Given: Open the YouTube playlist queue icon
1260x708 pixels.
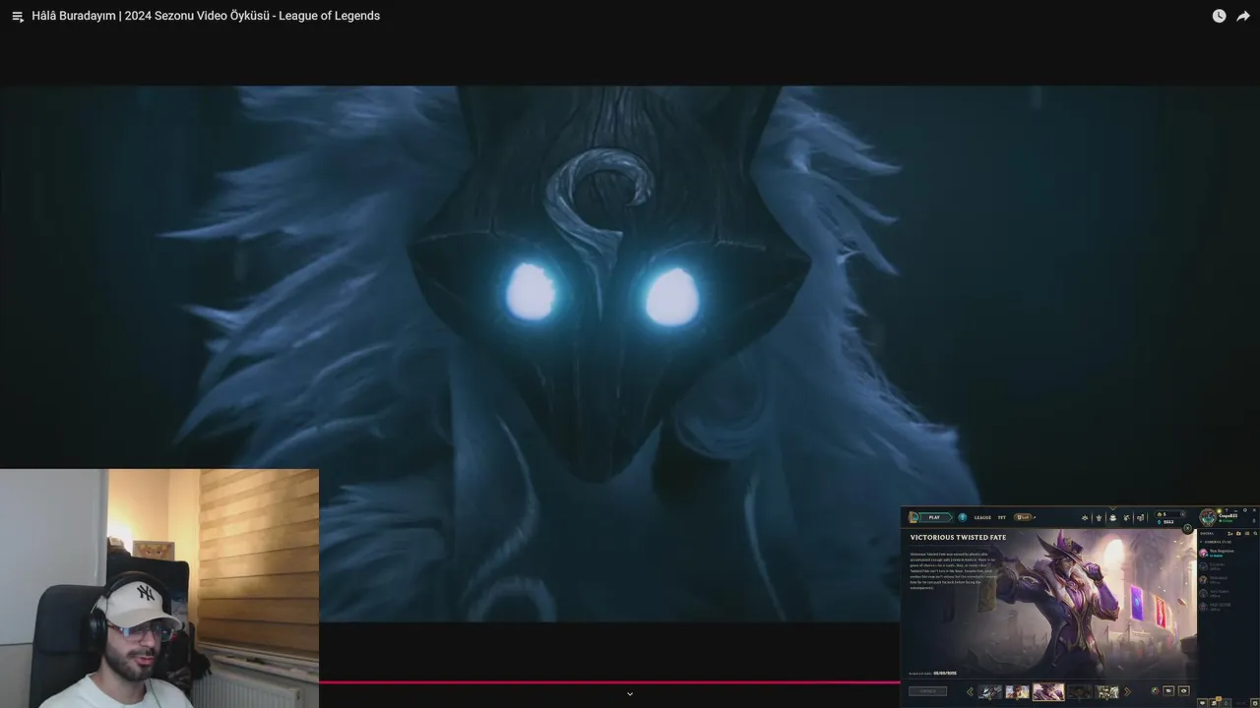Looking at the screenshot, I should [17, 17].
